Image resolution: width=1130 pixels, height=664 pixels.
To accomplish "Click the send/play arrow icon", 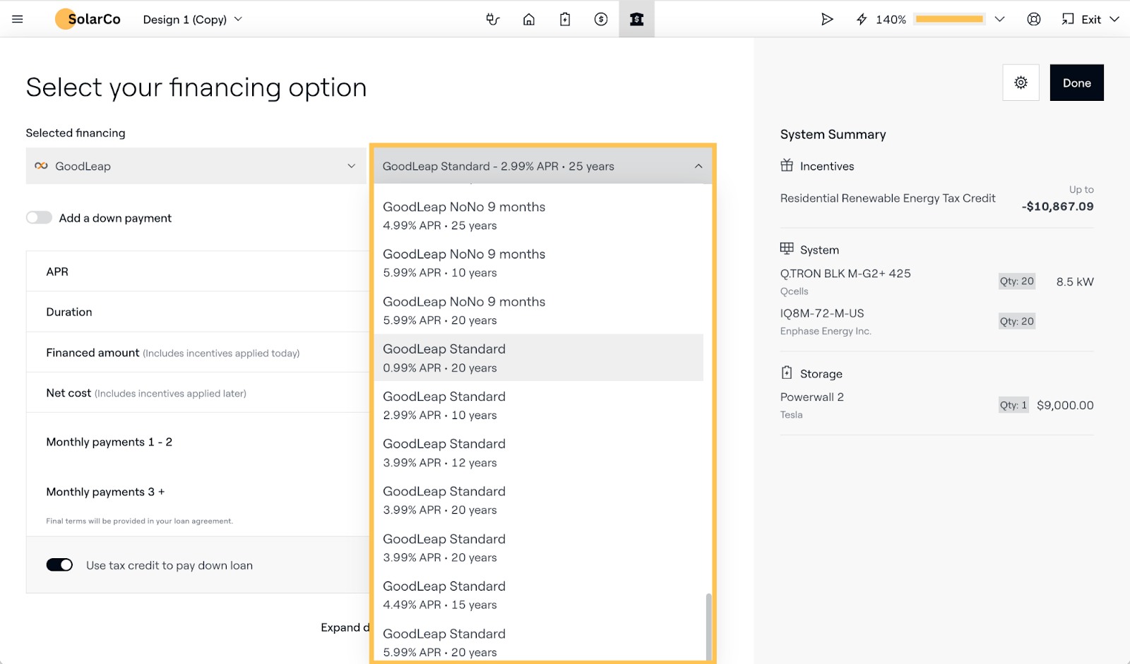I will pyautogui.click(x=827, y=19).
